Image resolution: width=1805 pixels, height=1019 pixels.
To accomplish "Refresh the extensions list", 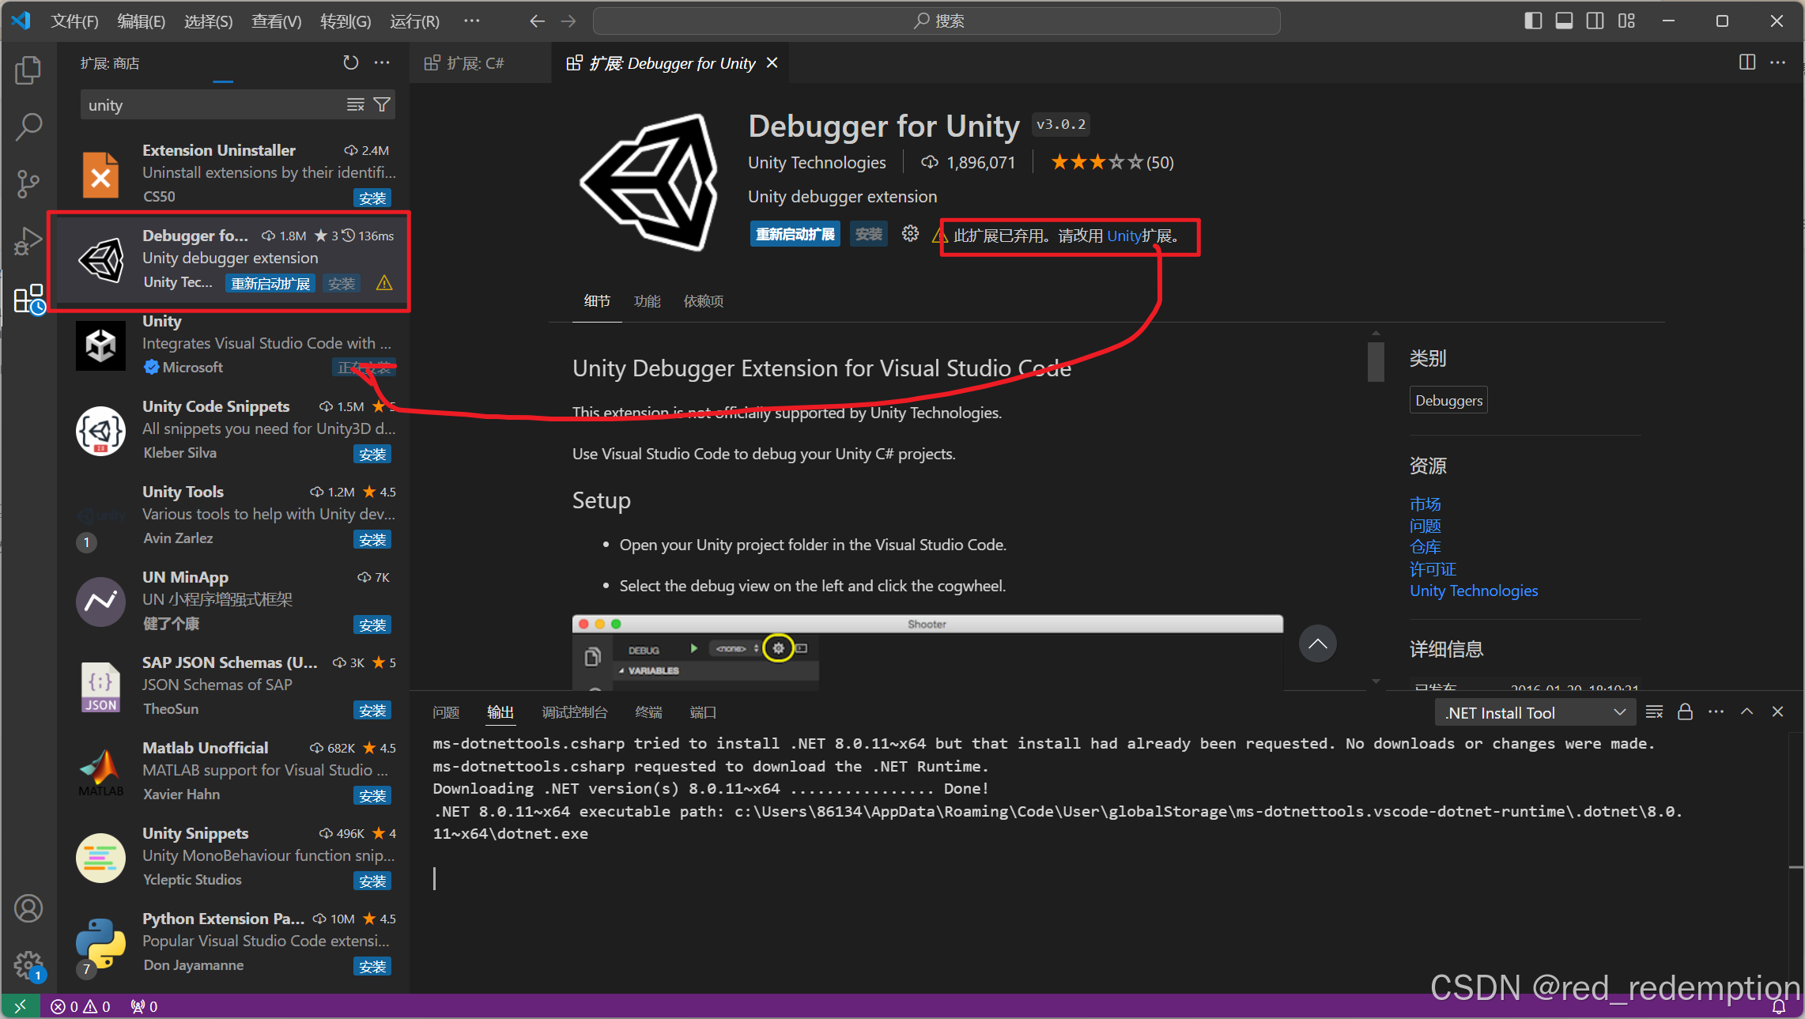I will (351, 62).
